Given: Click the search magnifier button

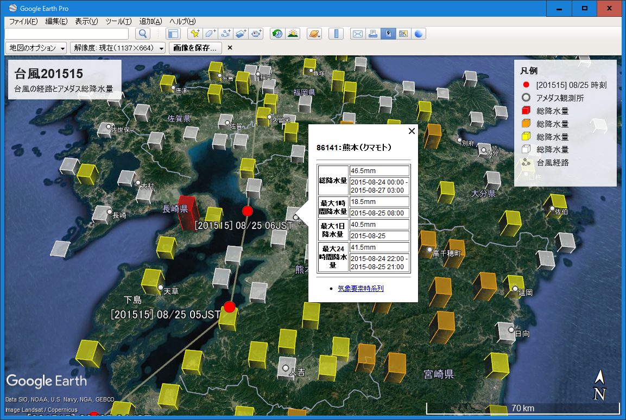Looking at the screenshot, I should tap(143, 34).
